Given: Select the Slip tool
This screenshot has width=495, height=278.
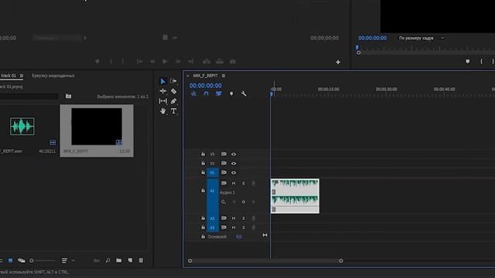Looking at the screenshot, I should tap(163, 101).
